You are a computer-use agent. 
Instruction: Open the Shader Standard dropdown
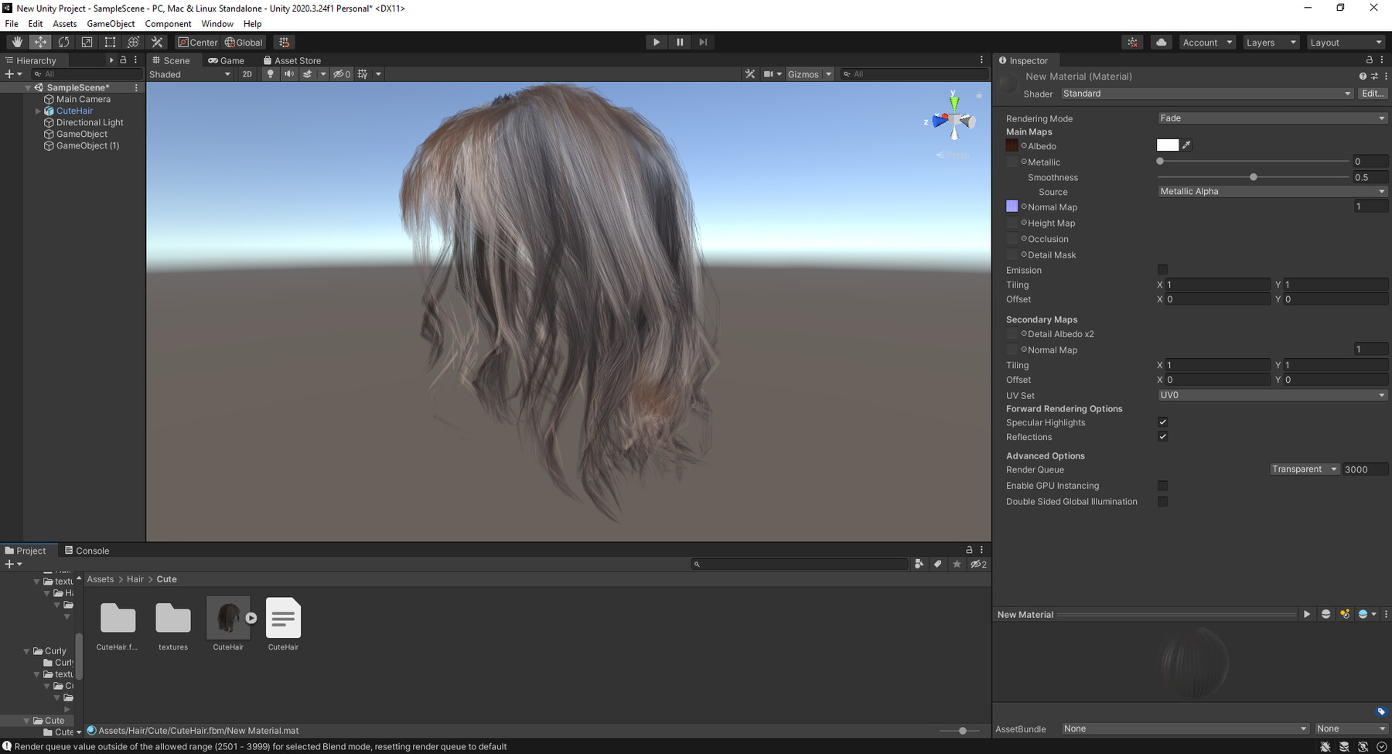[x=1206, y=94]
